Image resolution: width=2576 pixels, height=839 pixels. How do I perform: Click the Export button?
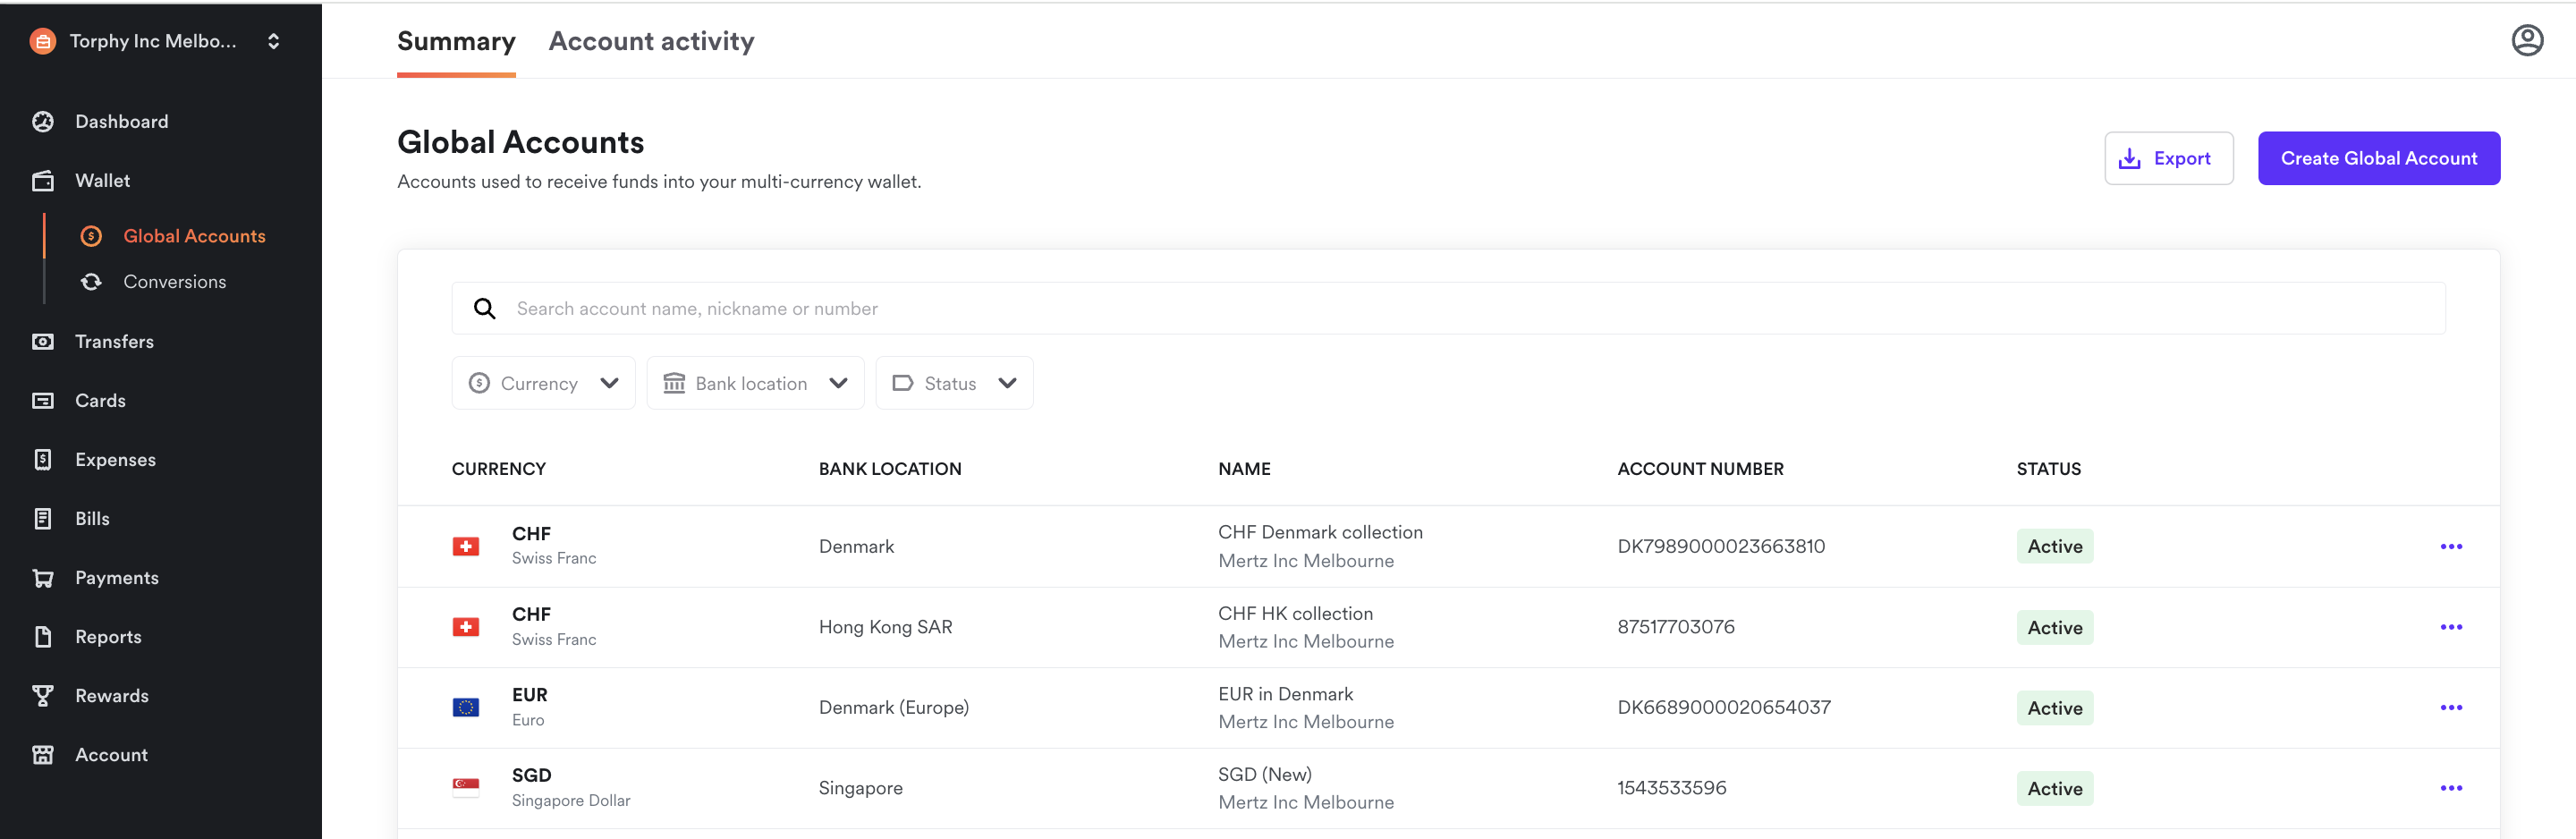point(2168,158)
